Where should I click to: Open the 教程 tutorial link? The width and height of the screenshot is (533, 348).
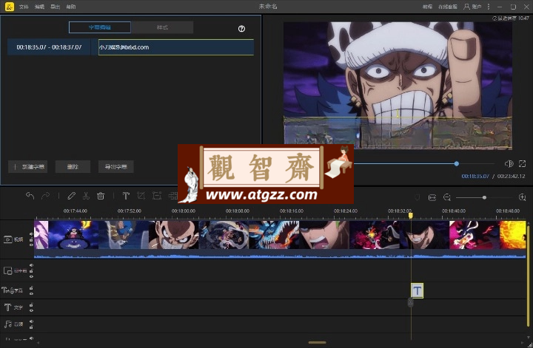pyautogui.click(x=427, y=7)
